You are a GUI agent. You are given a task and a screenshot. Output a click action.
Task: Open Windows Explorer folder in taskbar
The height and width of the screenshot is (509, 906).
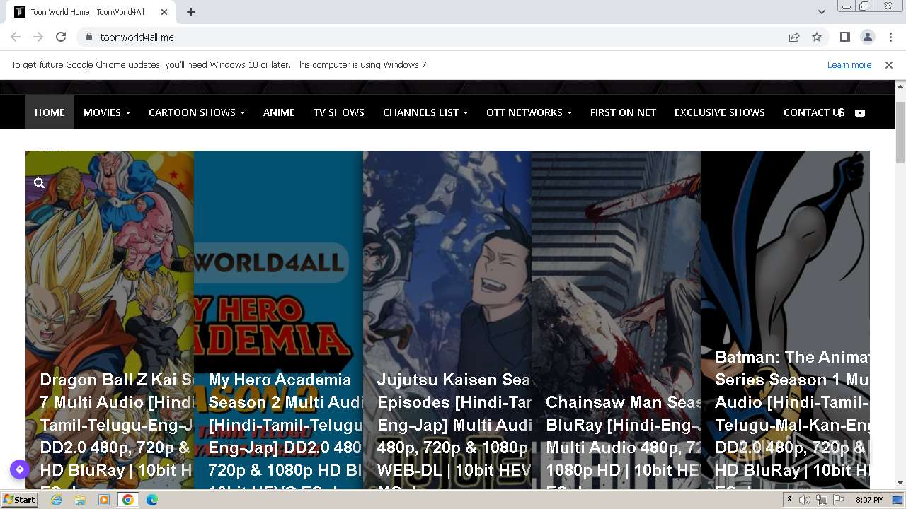click(x=80, y=500)
